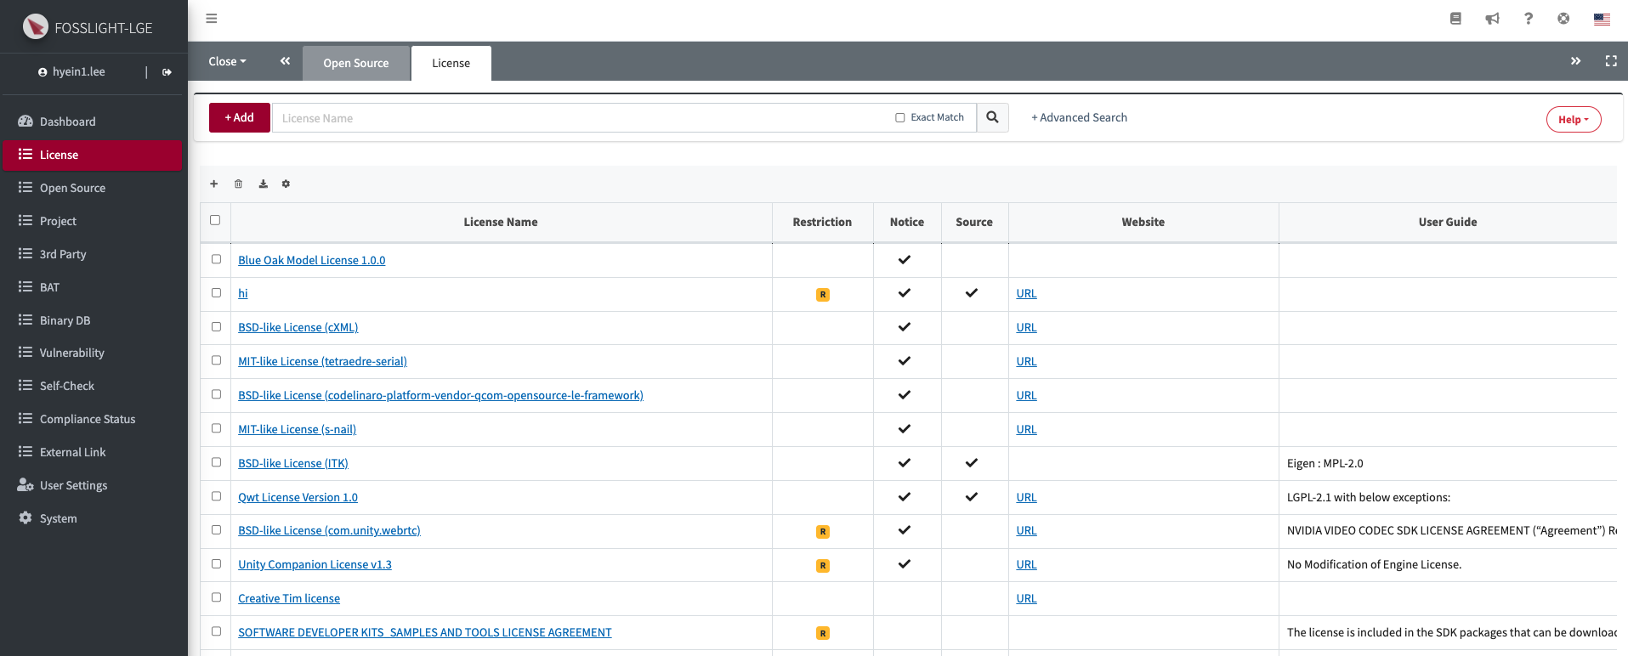Check the Blue Oak Model License row
Screen dimensions: 1628x656
pyautogui.click(x=216, y=259)
